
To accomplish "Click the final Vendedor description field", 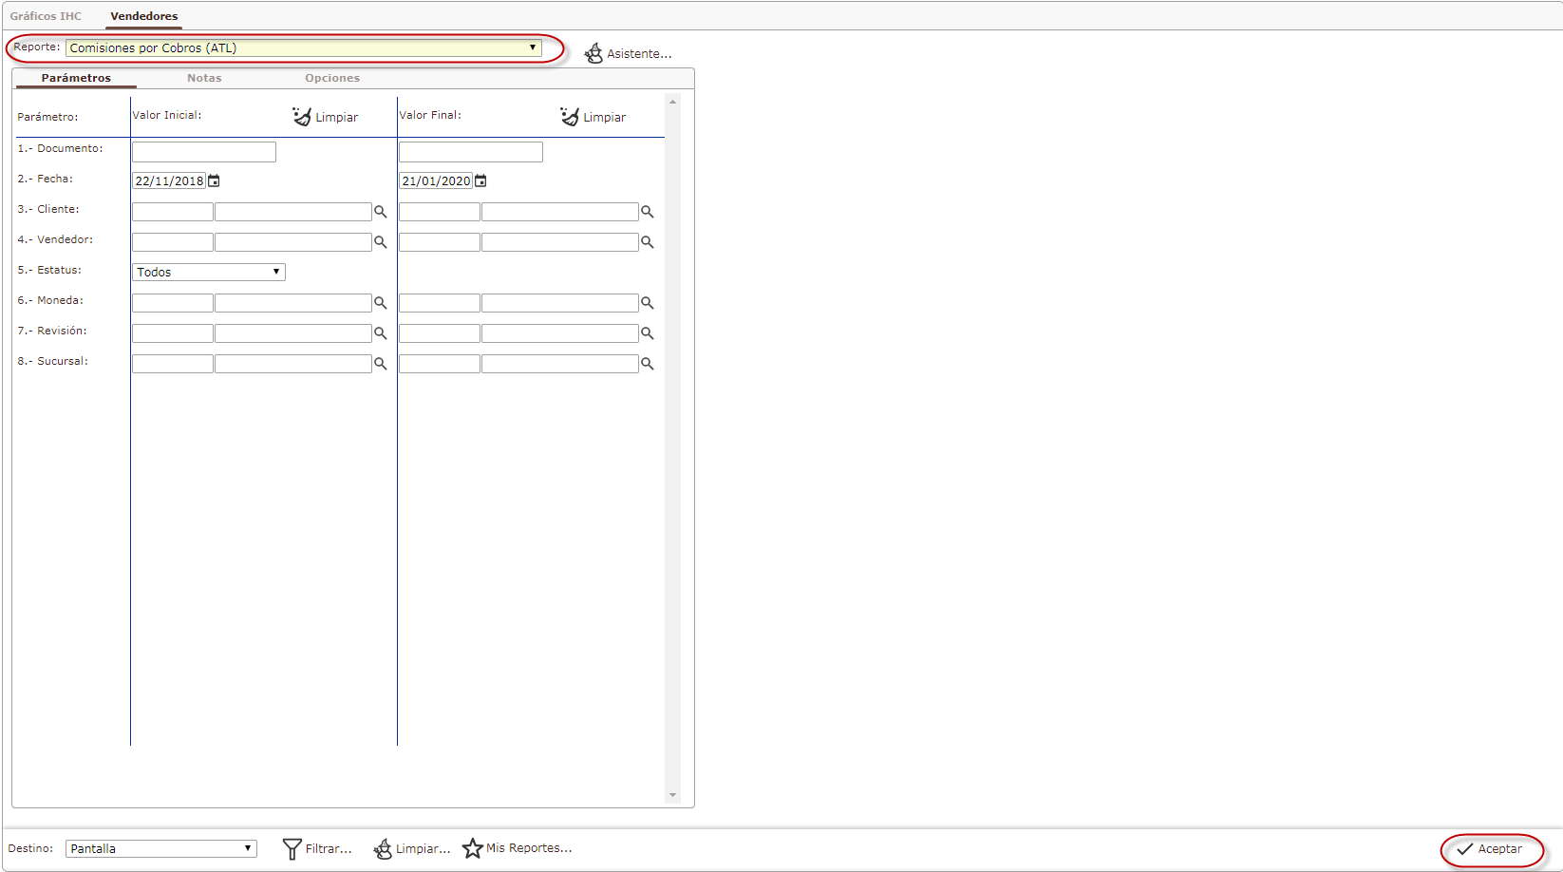I will click(560, 242).
